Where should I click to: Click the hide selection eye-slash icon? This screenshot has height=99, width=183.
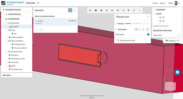coord(118,10)
